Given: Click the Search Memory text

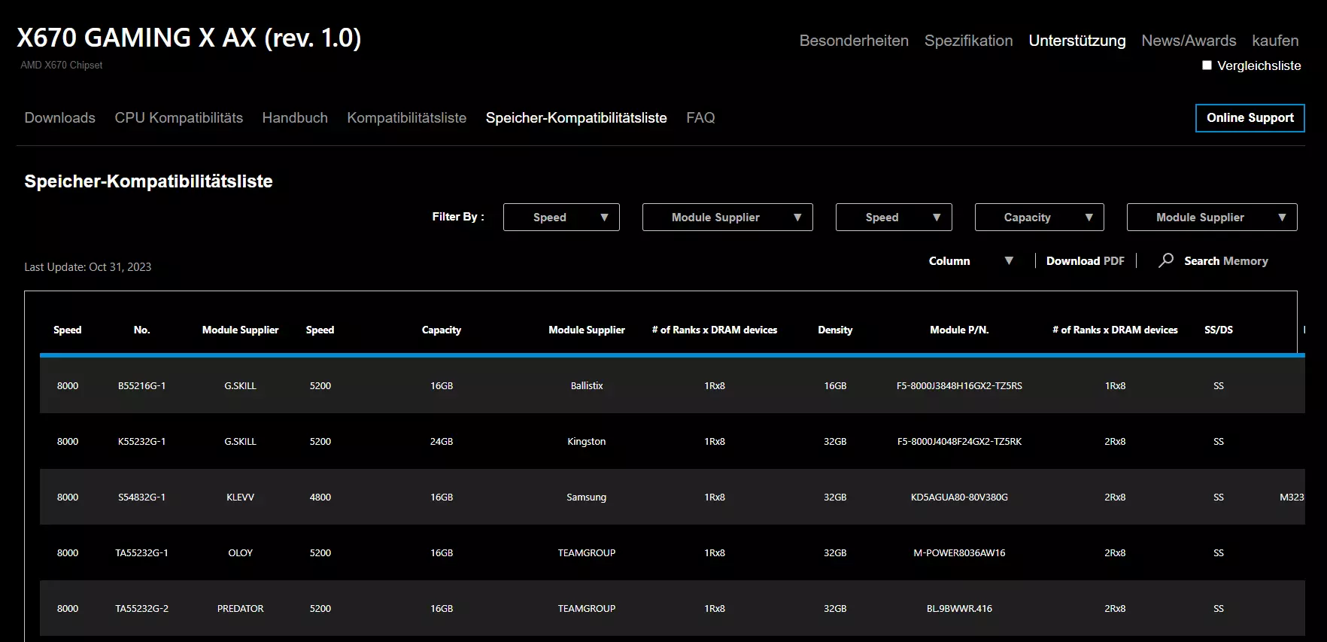Looking at the screenshot, I should [1226, 261].
